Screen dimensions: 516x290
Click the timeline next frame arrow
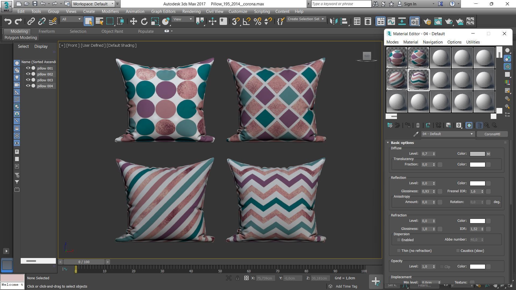[107, 262]
